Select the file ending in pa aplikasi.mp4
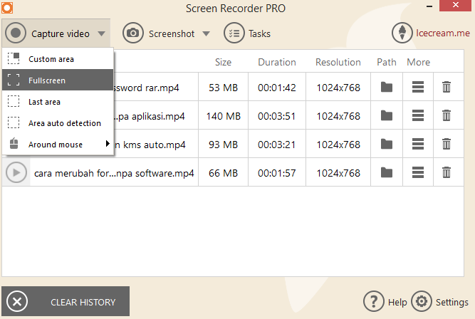475x319 pixels. (x=150, y=116)
